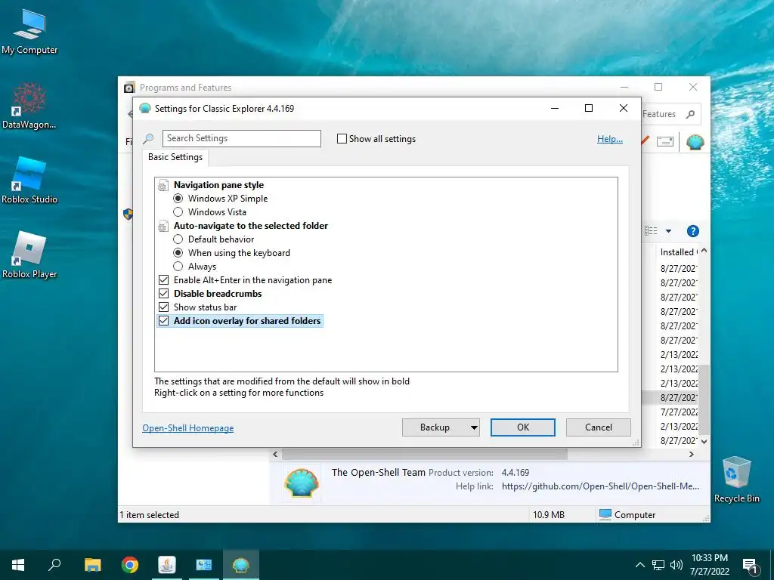Show hidden system tray icons
Screen dimensions: 774x580
pos(639,565)
